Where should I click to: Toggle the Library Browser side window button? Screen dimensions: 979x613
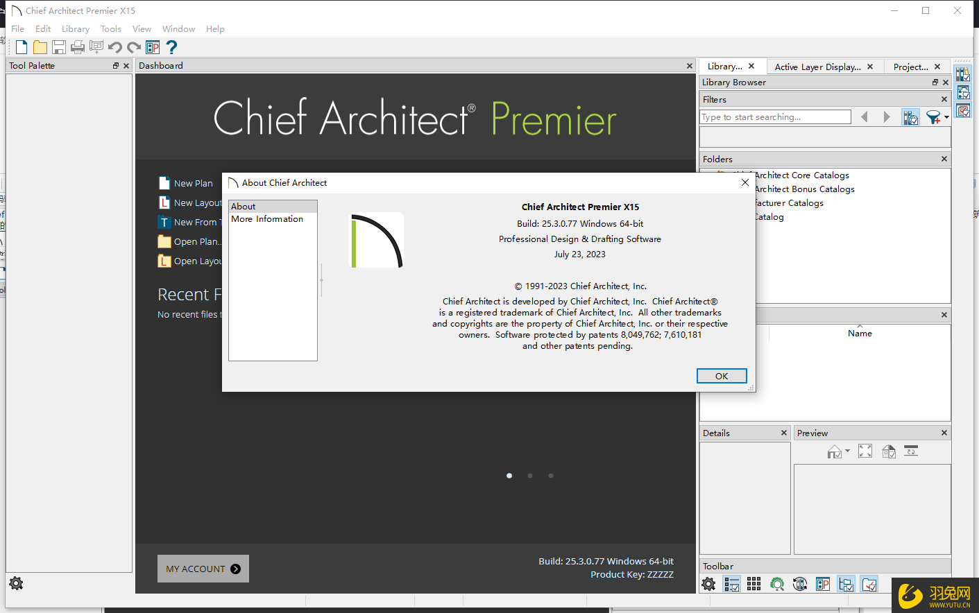[963, 74]
